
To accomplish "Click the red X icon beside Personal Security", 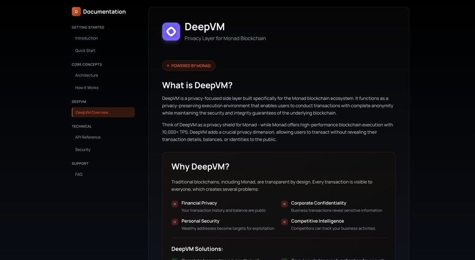I will coord(175,222).
